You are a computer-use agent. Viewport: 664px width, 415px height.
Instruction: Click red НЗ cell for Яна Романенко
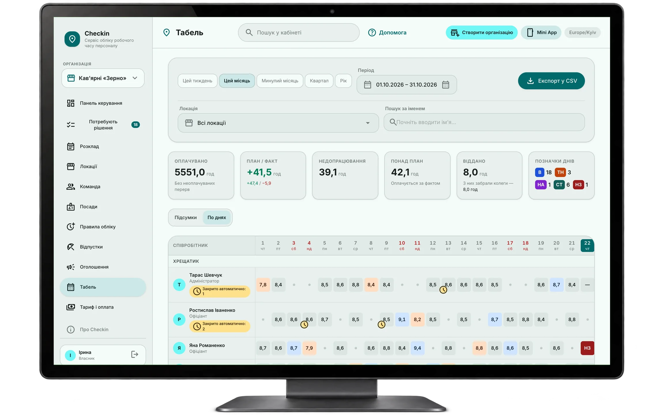pyautogui.click(x=587, y=348)
